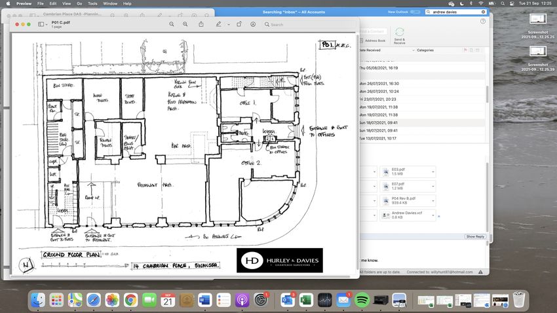The width and height of the screenshot is (557, 313).
Task: Open attachment E07.pdf
Action: point(405,187)
